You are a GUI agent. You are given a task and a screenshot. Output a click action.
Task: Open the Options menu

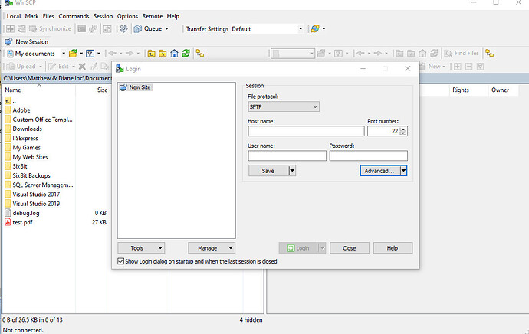[127, 16]
